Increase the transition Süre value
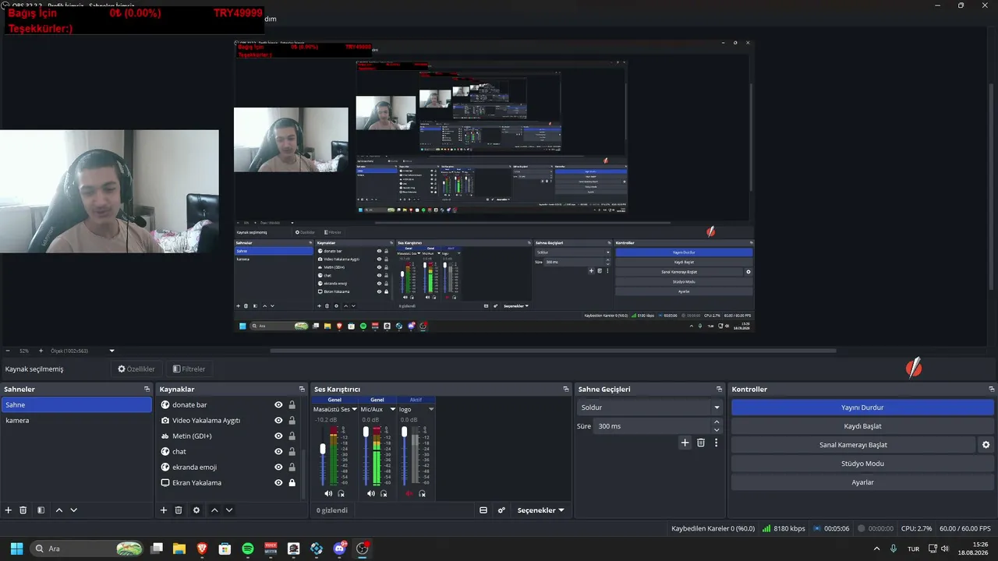The height and width of the screenshot is (561, 998). pos(717,422)
